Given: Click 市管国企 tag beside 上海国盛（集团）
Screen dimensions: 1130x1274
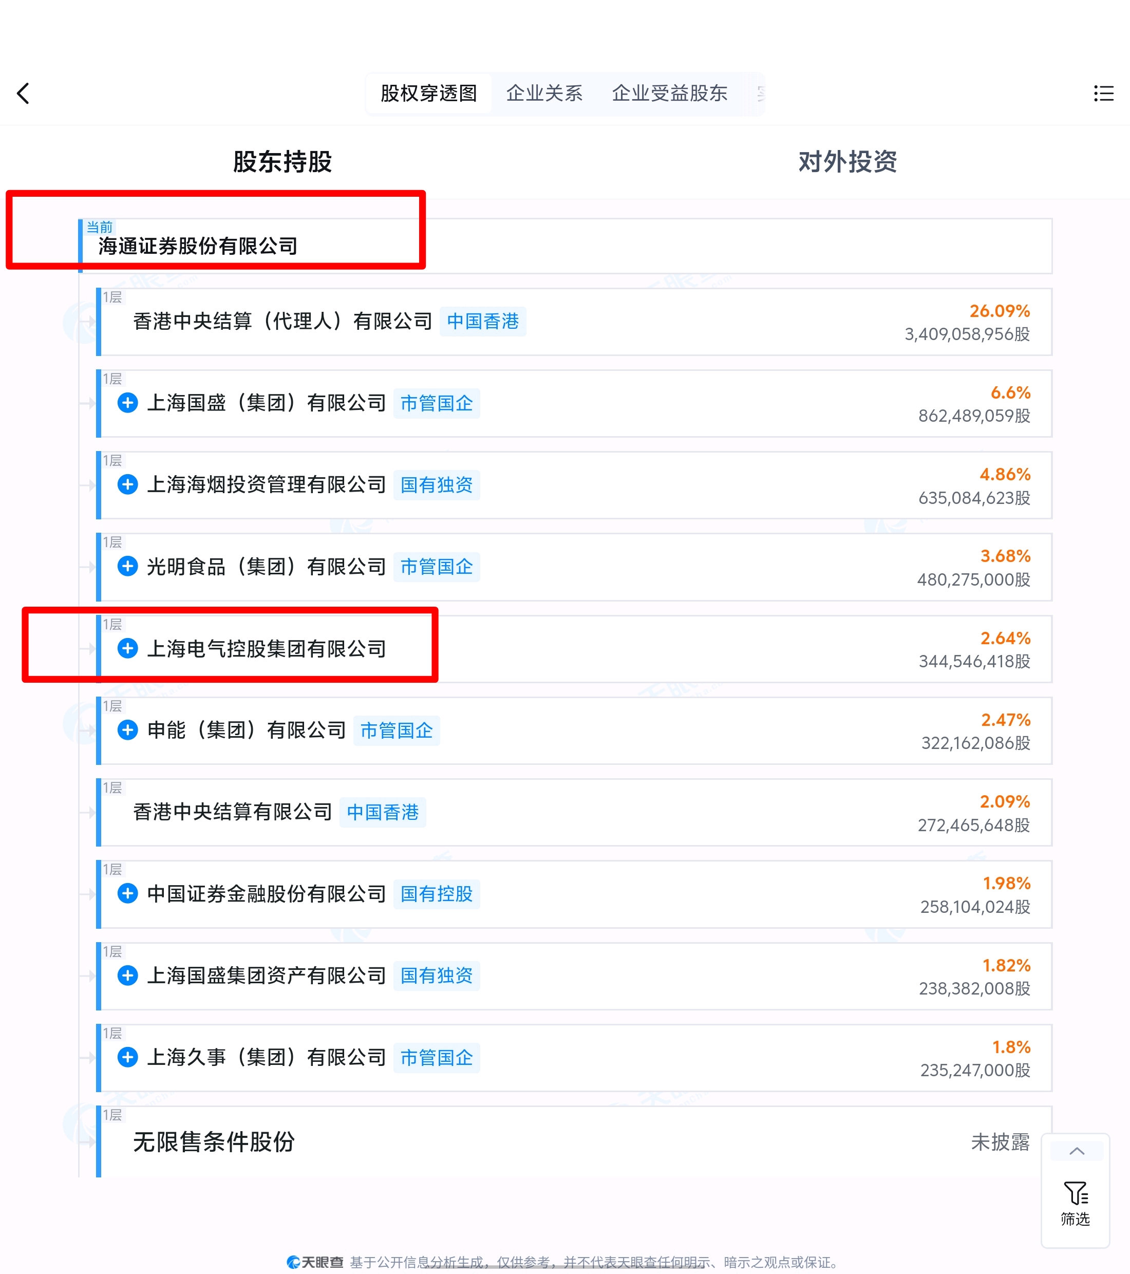Looking at the screenshot, I should [436, 403].
